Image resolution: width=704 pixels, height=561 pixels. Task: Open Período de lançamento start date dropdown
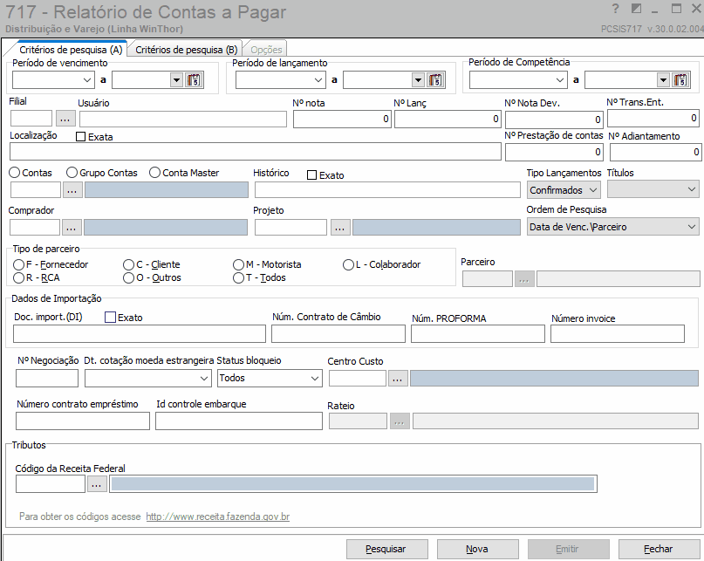tap(318, 80)
